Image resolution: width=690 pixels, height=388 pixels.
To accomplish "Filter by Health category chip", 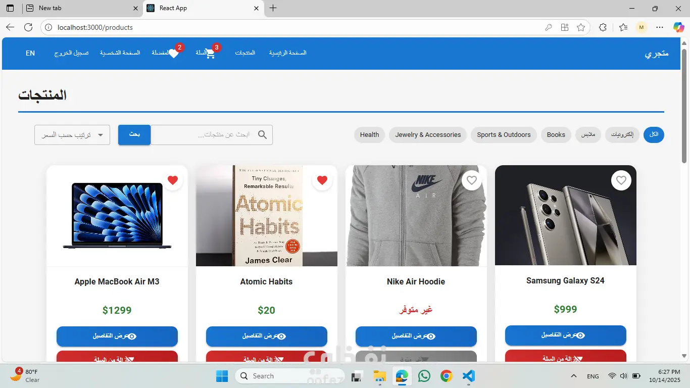I will coord(369,135).
